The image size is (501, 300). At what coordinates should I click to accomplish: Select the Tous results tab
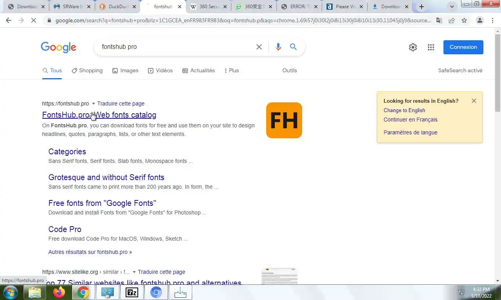click(52, 70)
